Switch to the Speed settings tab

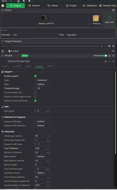pyautogui.click(x=28, y=66)
